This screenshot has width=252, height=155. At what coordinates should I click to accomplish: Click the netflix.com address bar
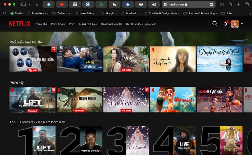189,4
